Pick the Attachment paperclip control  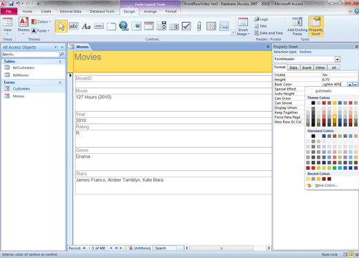tap(199, 26)
